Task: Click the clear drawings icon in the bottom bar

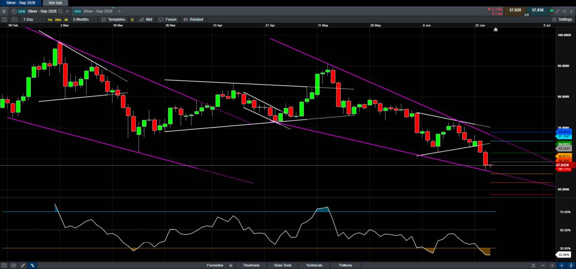Action: (x=14, y=265)
